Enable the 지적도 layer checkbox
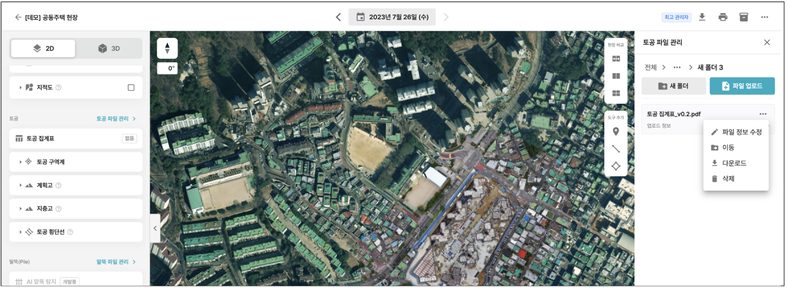 pyautogui.click(x=131, y=88)
